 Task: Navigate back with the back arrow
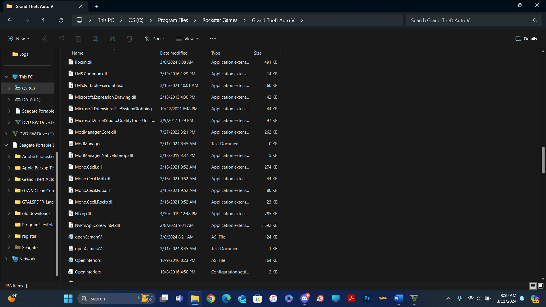pos(10,20)
